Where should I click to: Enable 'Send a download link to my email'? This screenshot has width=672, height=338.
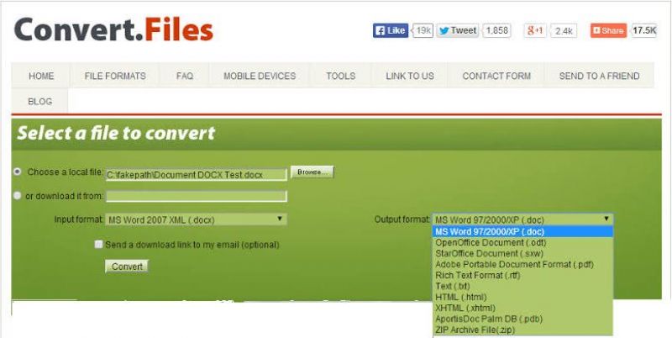click(x=99, y=245)
